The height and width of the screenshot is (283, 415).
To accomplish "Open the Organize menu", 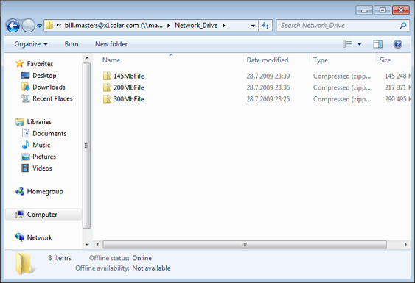I will [x=31, y=44].
